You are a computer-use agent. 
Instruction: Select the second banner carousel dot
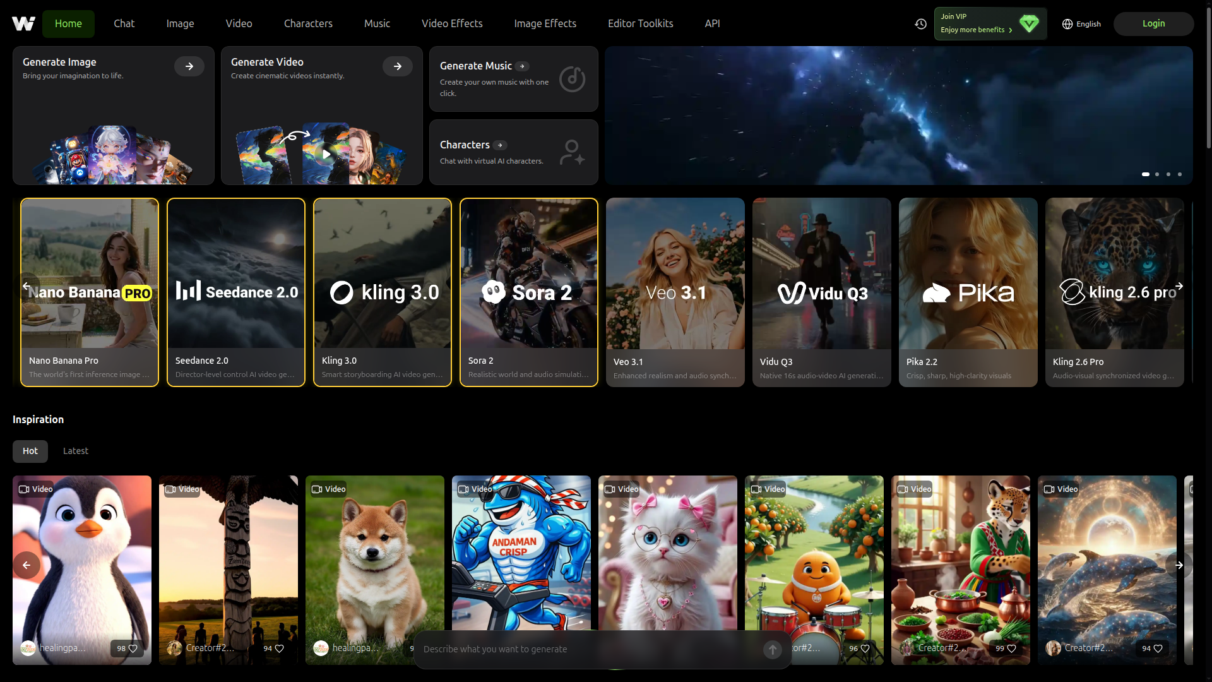[x=1157, y=174]
